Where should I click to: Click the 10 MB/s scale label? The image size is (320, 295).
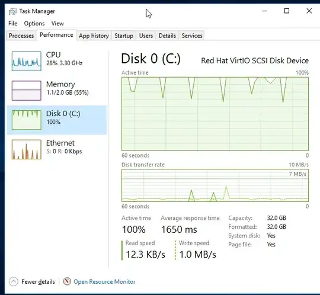(x=299, y=165)
